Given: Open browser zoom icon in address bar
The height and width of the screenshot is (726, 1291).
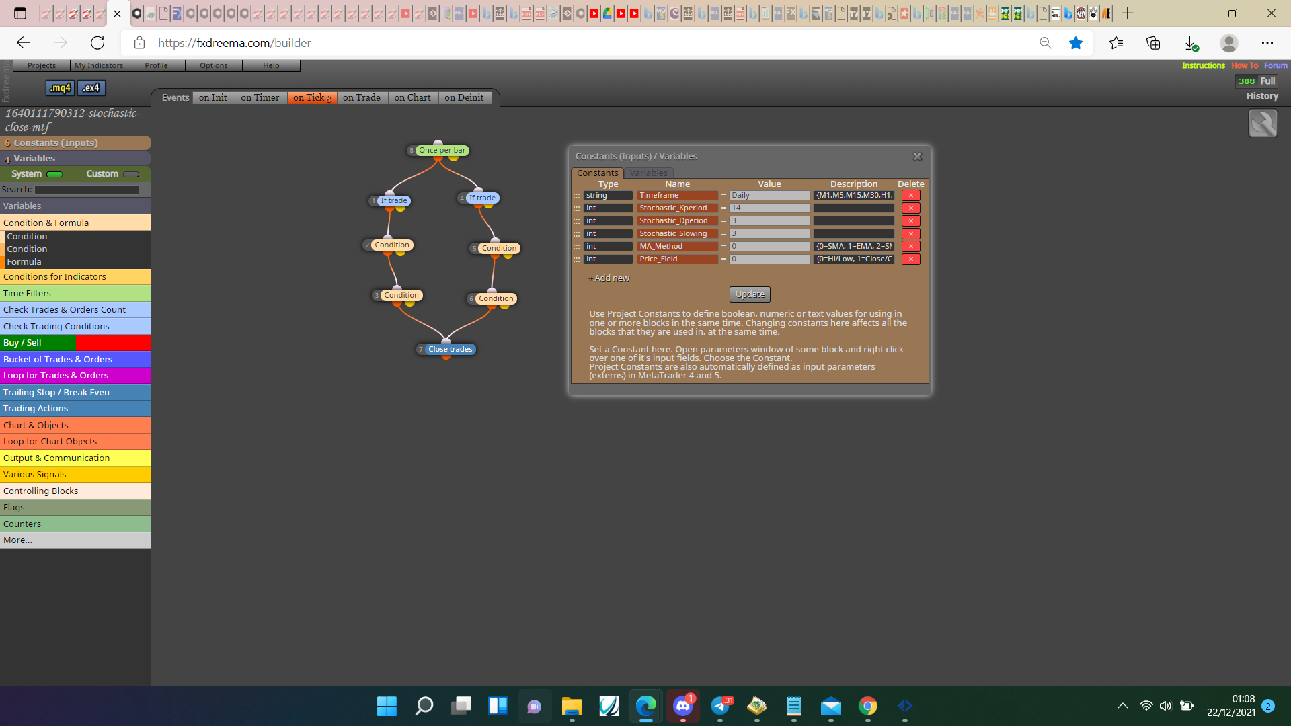Looking at the screenshot, I should click(1045, 43).
